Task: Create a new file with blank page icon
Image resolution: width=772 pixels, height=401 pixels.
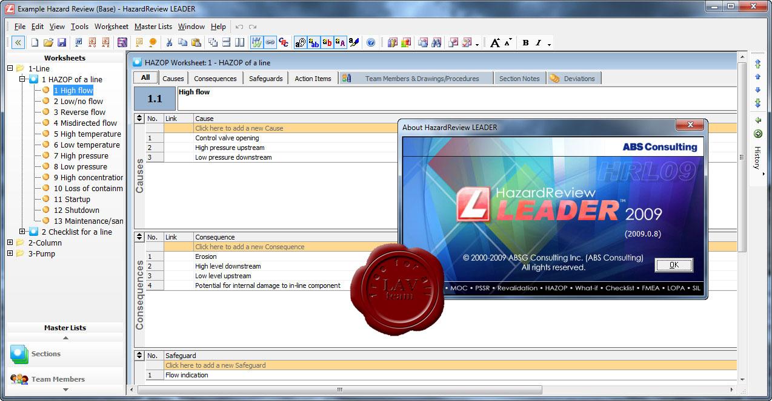Action: pos(35,42)
